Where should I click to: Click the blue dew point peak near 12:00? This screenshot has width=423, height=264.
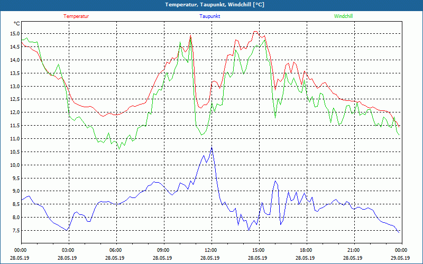point(212,148)
